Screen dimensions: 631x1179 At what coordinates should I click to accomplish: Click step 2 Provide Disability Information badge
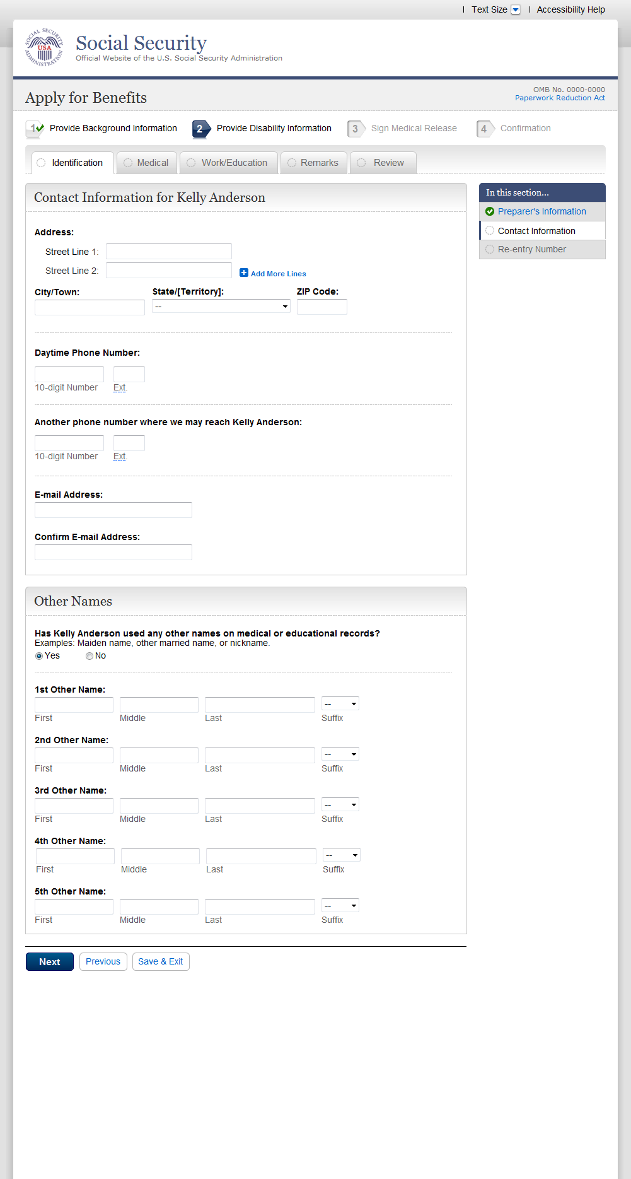pyautogui.click(x=200, y=129)
